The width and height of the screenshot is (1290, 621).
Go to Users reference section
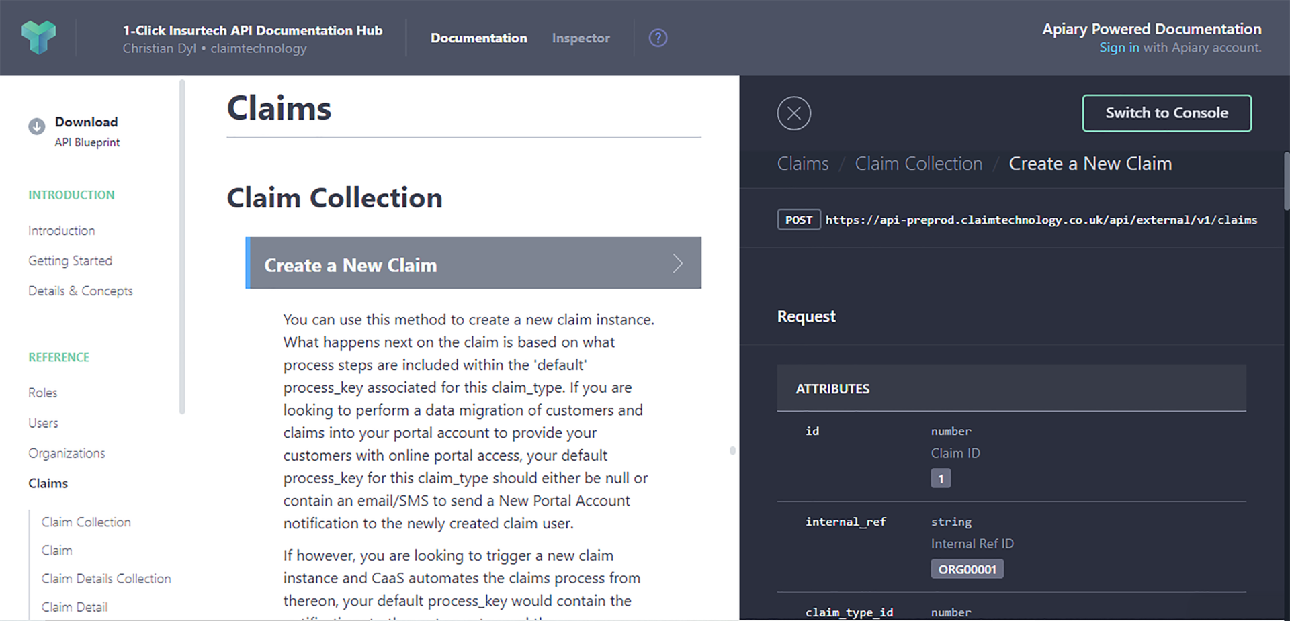click(44, 424)
